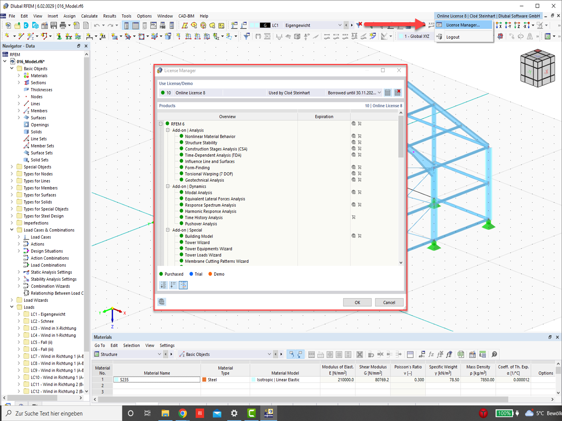Toggle second highlighted sync button in Materials toolbar
Viewport: 562px width, 421px height.
(x=300, y=354)
